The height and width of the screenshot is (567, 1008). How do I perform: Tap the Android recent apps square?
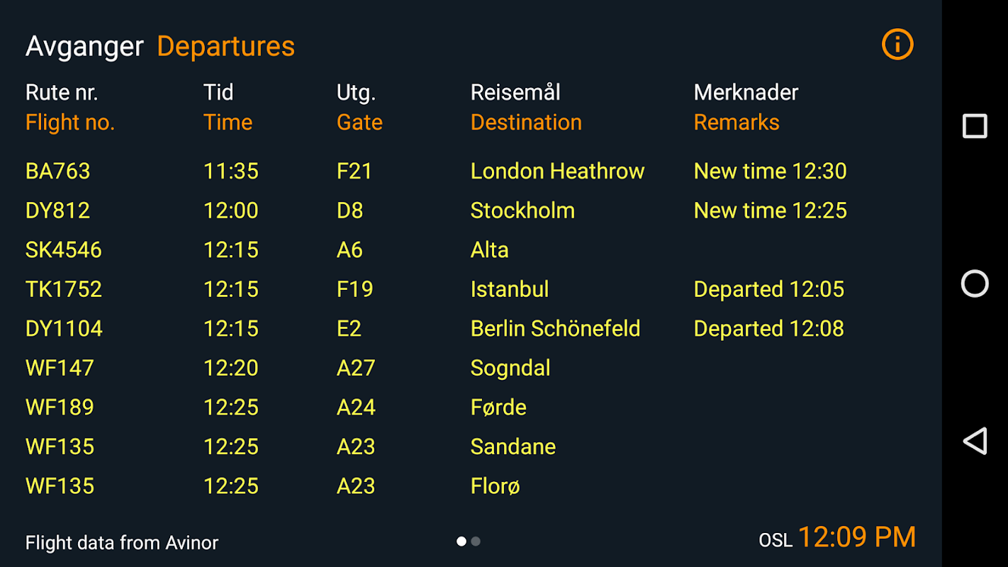(x=975, y=126)
